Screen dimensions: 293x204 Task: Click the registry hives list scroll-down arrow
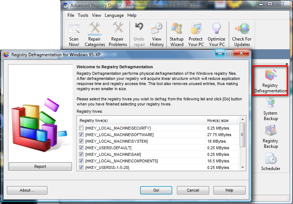(x=243, y=168)
